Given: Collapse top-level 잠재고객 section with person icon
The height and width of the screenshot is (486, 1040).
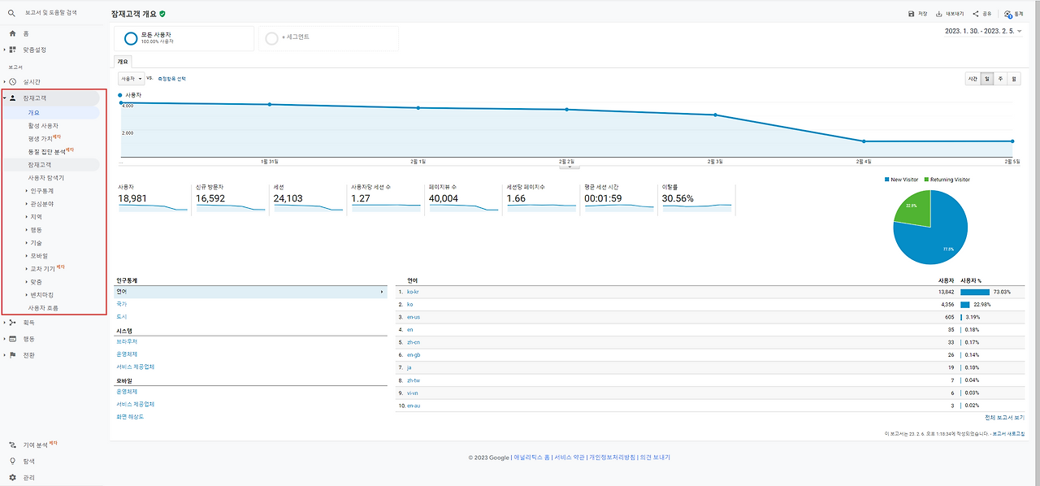Looking at the screenshot, I should 12,98.
